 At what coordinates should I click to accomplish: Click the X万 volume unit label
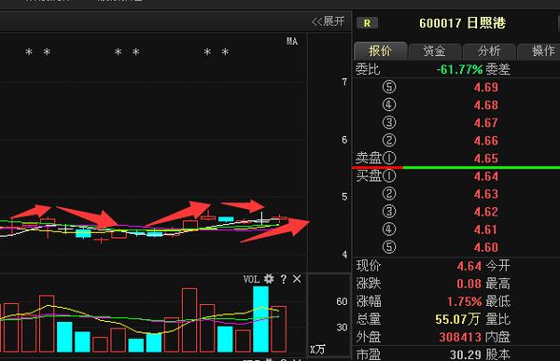317,349
